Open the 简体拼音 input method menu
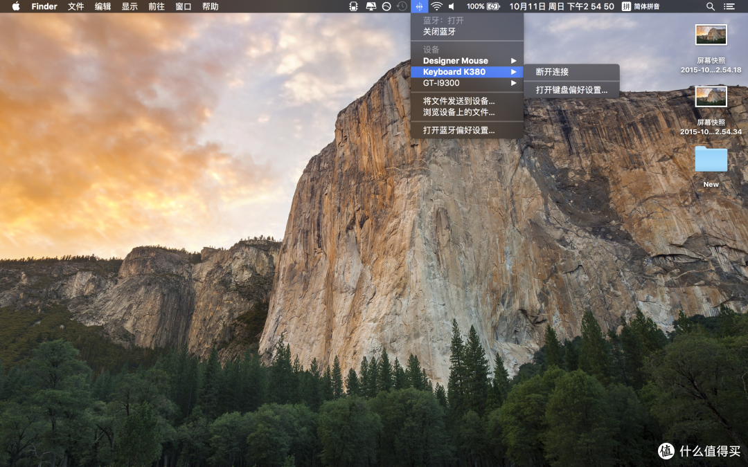The width and height of the screenshot is (748, 467). [x=641, y=6]
